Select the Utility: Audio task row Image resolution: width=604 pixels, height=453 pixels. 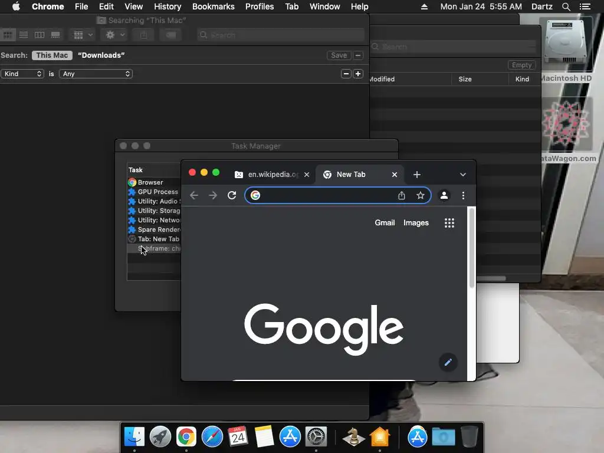click(x=154, y=201)
